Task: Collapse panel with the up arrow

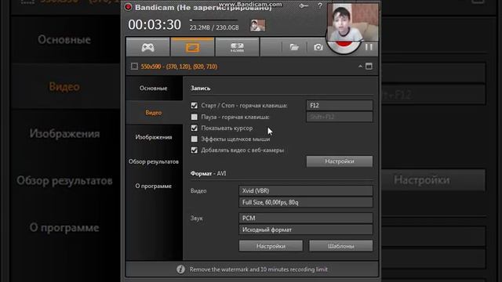Action: pyautogui.click(x=360, y=67)
